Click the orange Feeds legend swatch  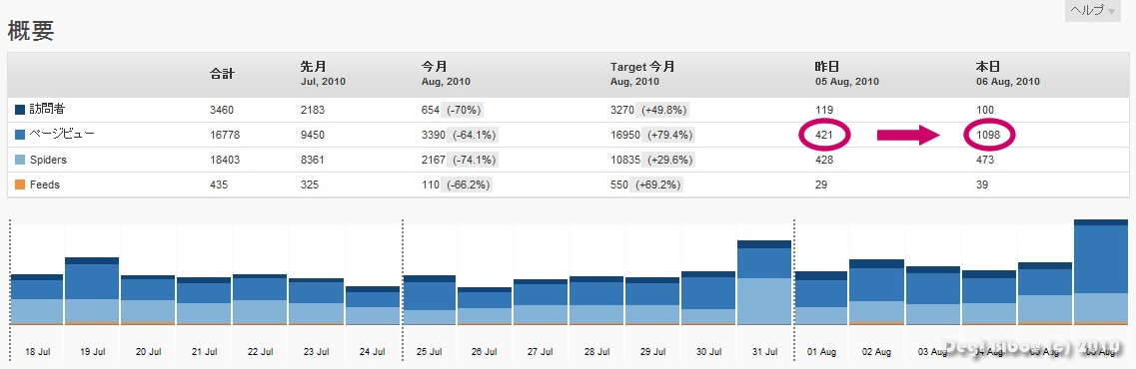coord(20,184)
